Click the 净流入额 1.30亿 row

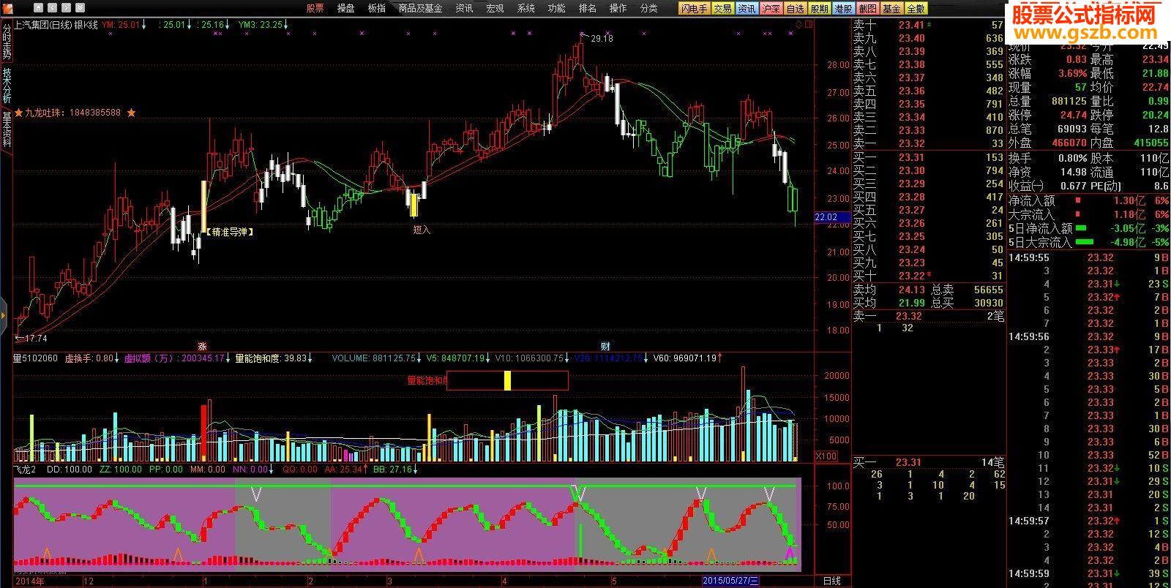pos(1089,200)
